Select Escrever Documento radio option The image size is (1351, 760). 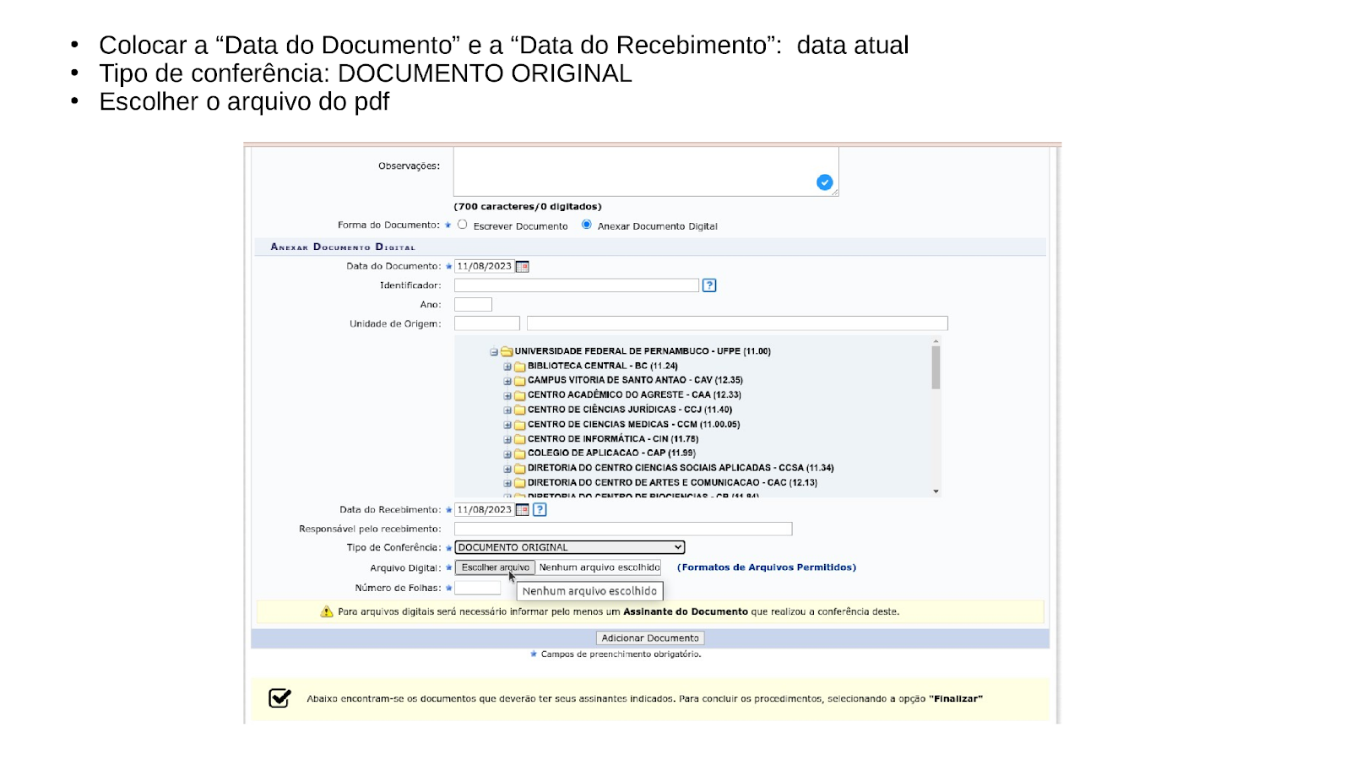pyautogui.click(x=463, y=225)
